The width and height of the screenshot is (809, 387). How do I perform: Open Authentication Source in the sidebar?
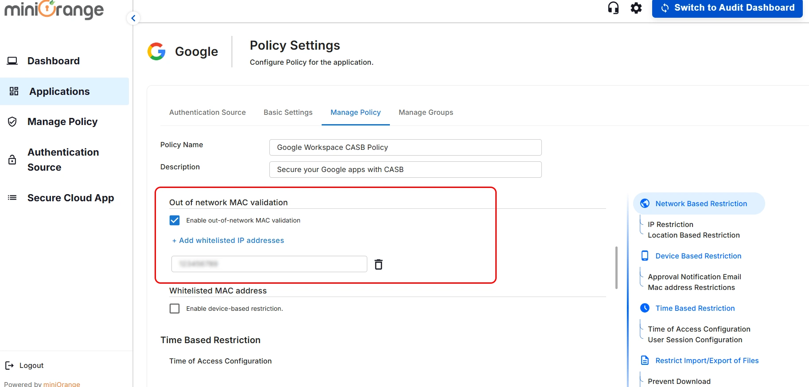63,160
